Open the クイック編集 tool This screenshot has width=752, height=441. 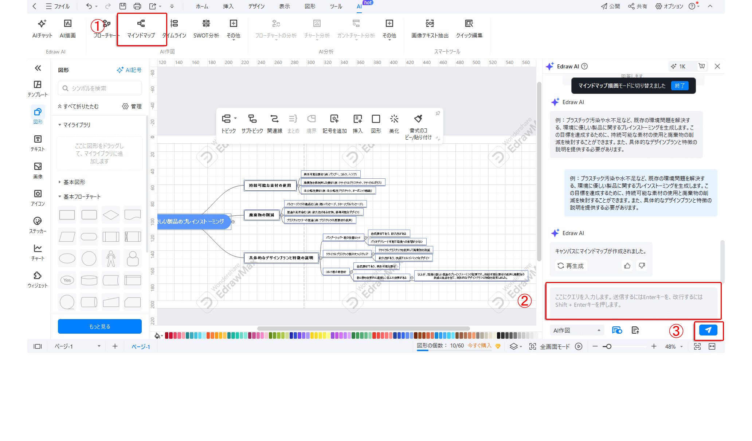point(469,28)
